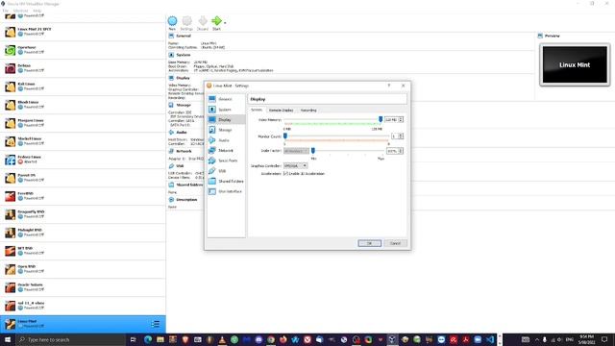Select the Fedora Linux virtual machine
This screenshot has width=615, height=346.
83,160
